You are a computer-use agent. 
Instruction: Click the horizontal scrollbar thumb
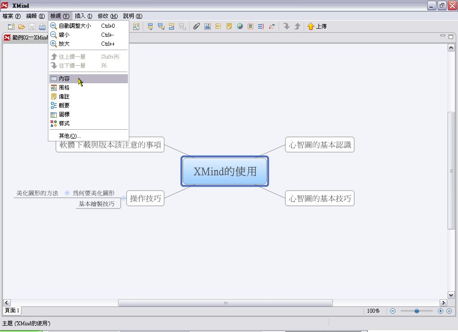pos(225,303)
